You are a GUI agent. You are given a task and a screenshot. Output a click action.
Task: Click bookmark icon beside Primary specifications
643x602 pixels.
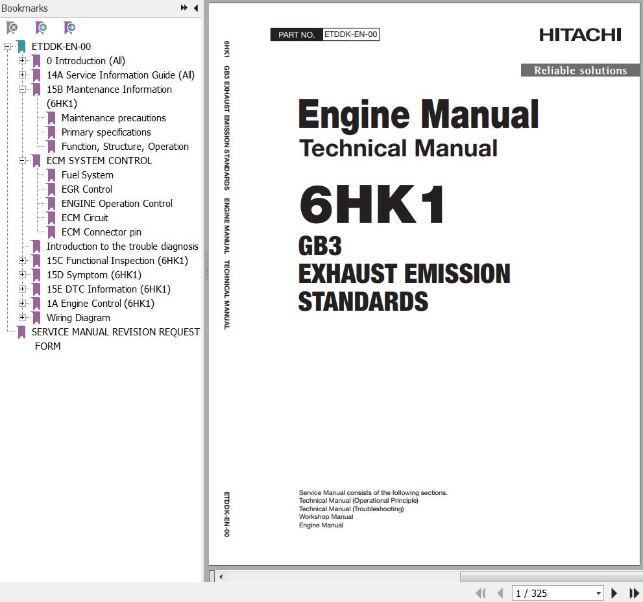51,132
